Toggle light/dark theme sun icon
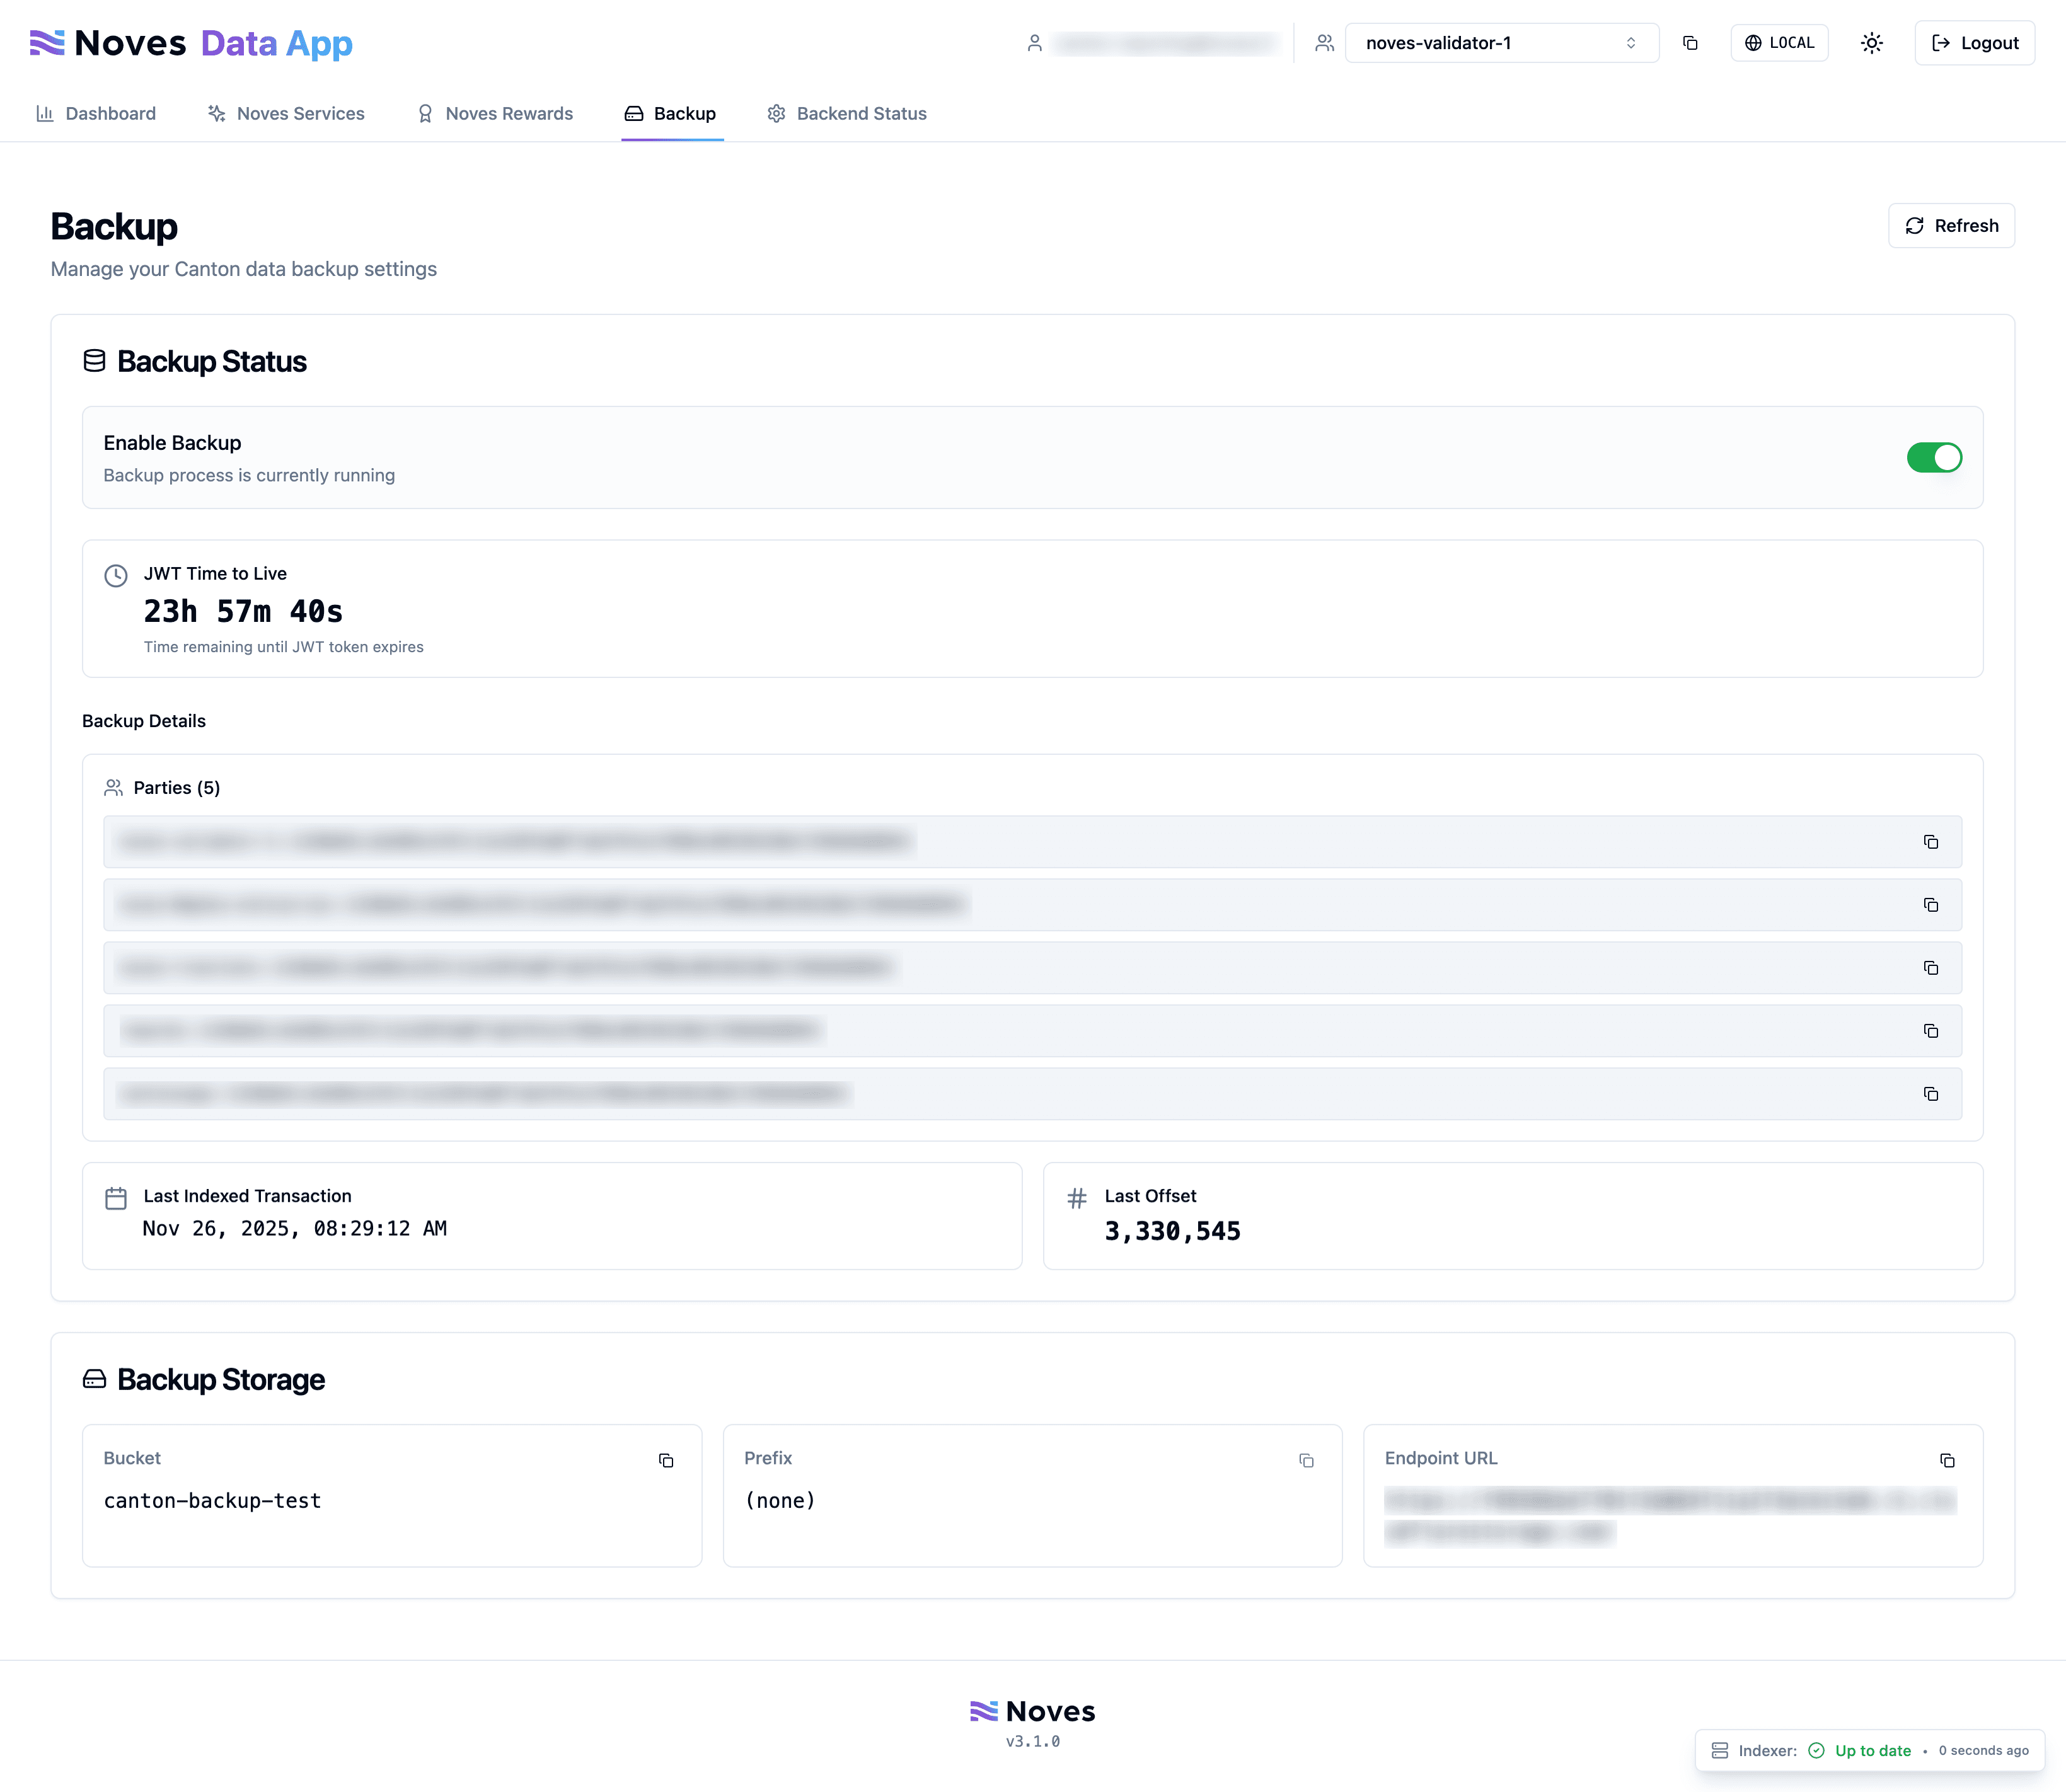2066x1792 pixels. click(1871, 43)
